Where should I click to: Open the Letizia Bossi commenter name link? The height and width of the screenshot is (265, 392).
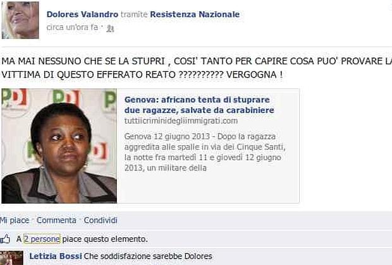click(x=56, y=256)
